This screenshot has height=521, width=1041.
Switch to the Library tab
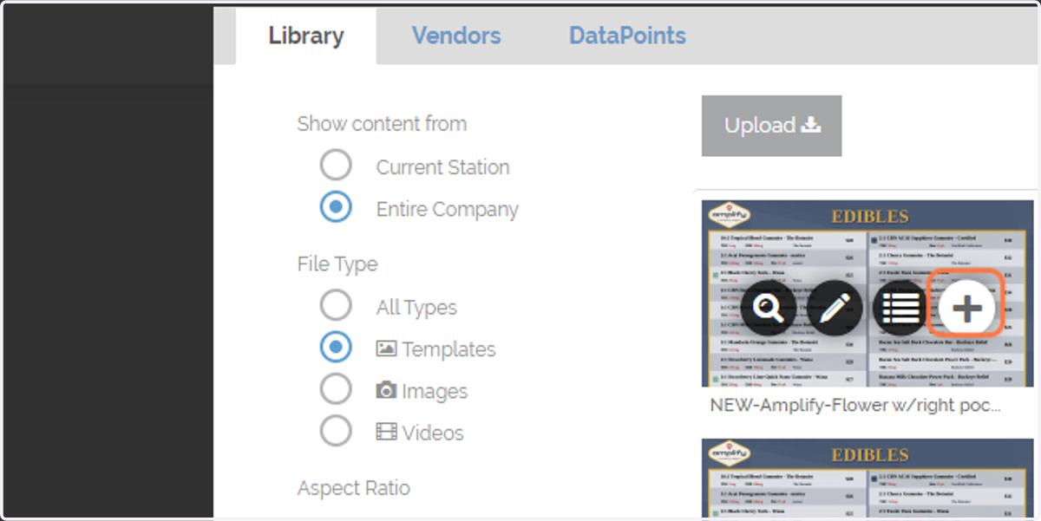click(x=306, y=36)
